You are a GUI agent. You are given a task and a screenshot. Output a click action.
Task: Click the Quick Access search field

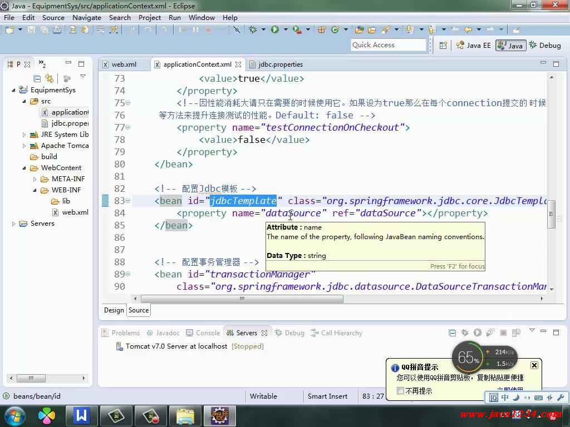point(388,45)
